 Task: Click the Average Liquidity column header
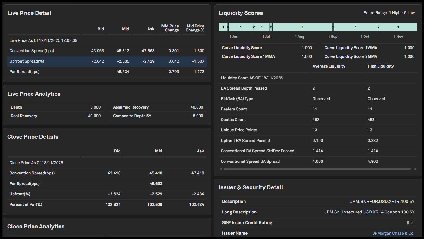click(329, 66)
